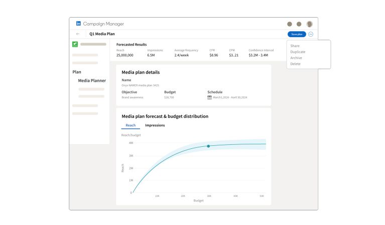385x225 pixels.
Task: Click the second gray circle header icon
Action: [x=299, y=24]
